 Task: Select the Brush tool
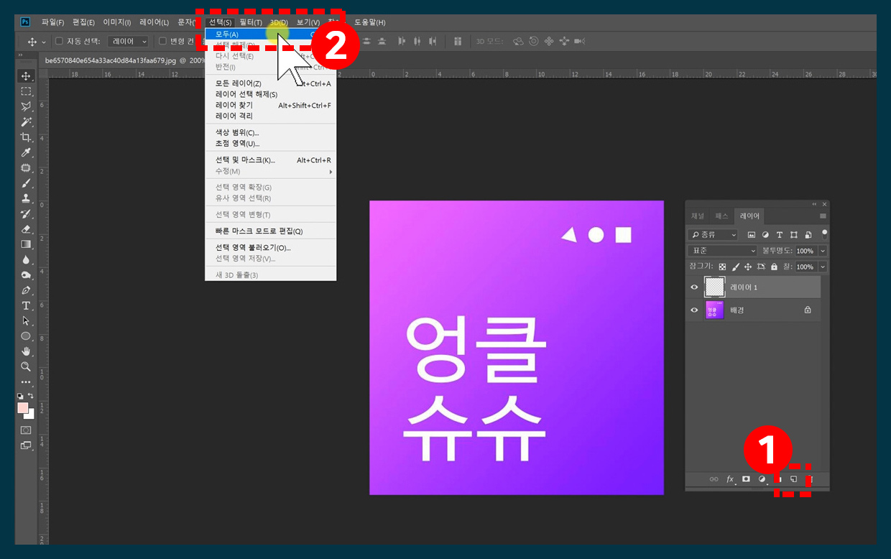26,183
